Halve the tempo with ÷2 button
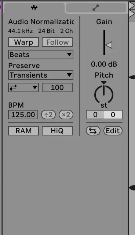Viewport: 135px width, 235px height. 48,115
